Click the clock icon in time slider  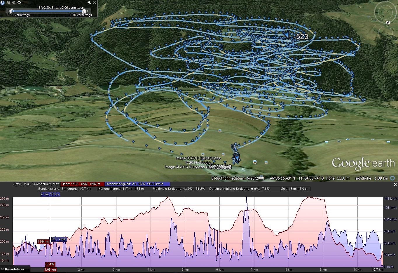[x=2, y=3]
